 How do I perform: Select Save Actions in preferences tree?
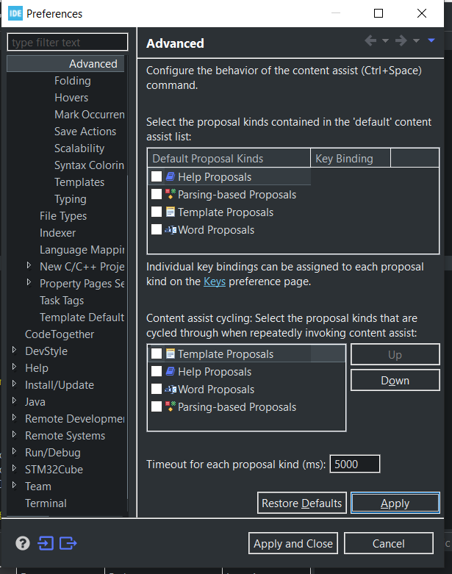point(85,132)
